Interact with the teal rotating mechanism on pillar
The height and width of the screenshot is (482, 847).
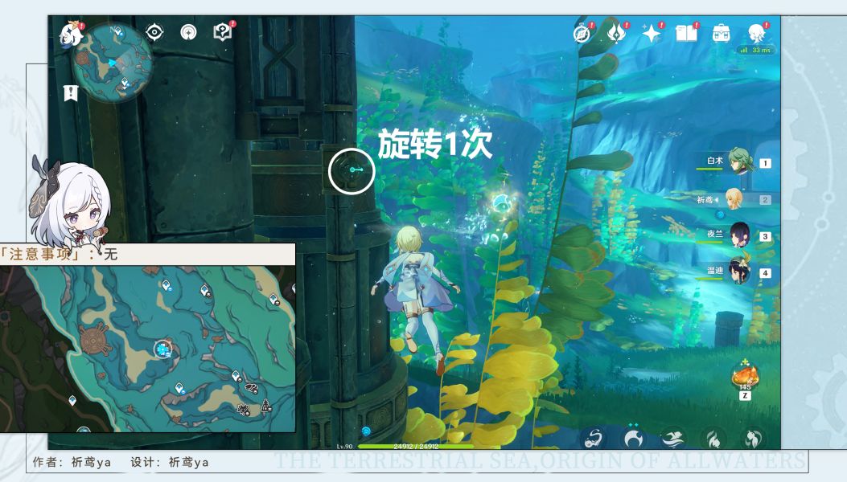point(352,170)
